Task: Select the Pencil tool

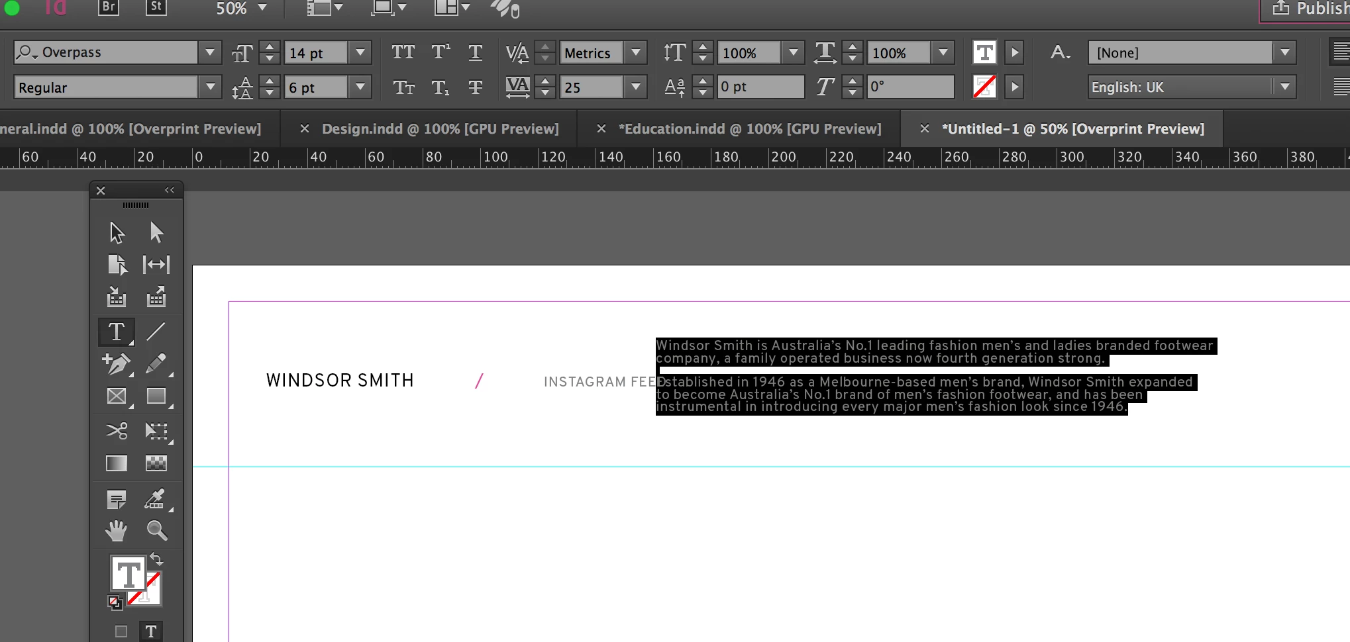Action: [156, 363]
